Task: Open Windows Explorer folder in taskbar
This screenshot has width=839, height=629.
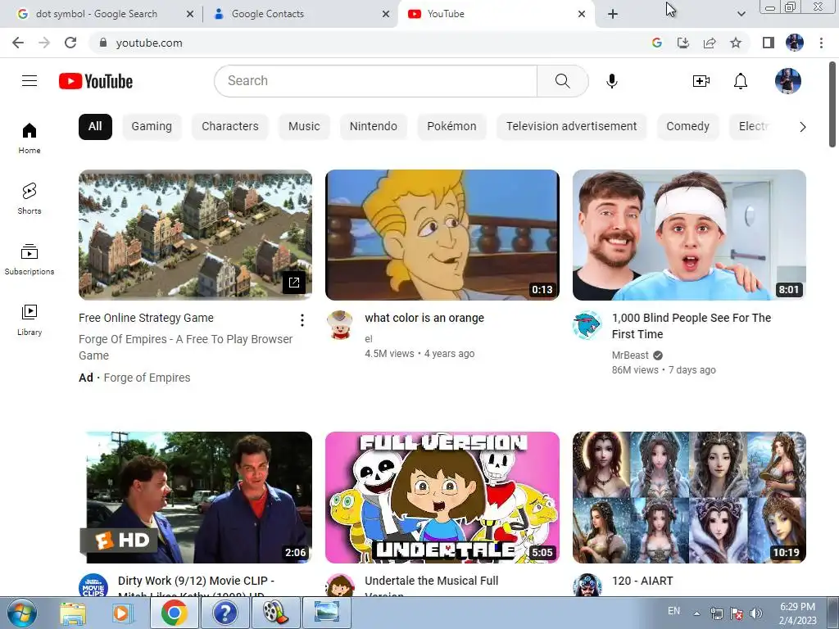Action: [73, 613]
